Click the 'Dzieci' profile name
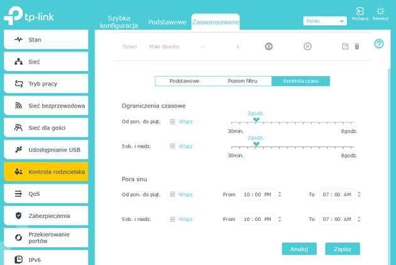Viewport: 396px width, 265px height. pos(129,46)
